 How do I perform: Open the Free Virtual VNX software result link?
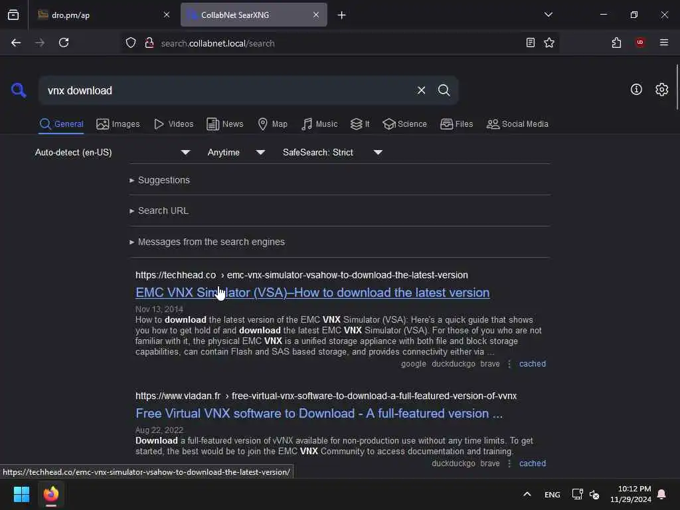[x=319, y=413]
